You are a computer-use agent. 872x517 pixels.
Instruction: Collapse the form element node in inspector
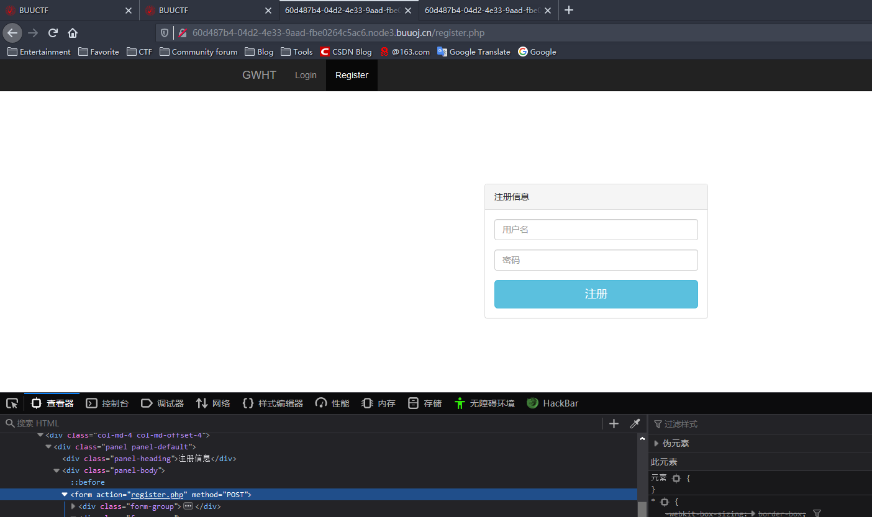pos(64,494)
